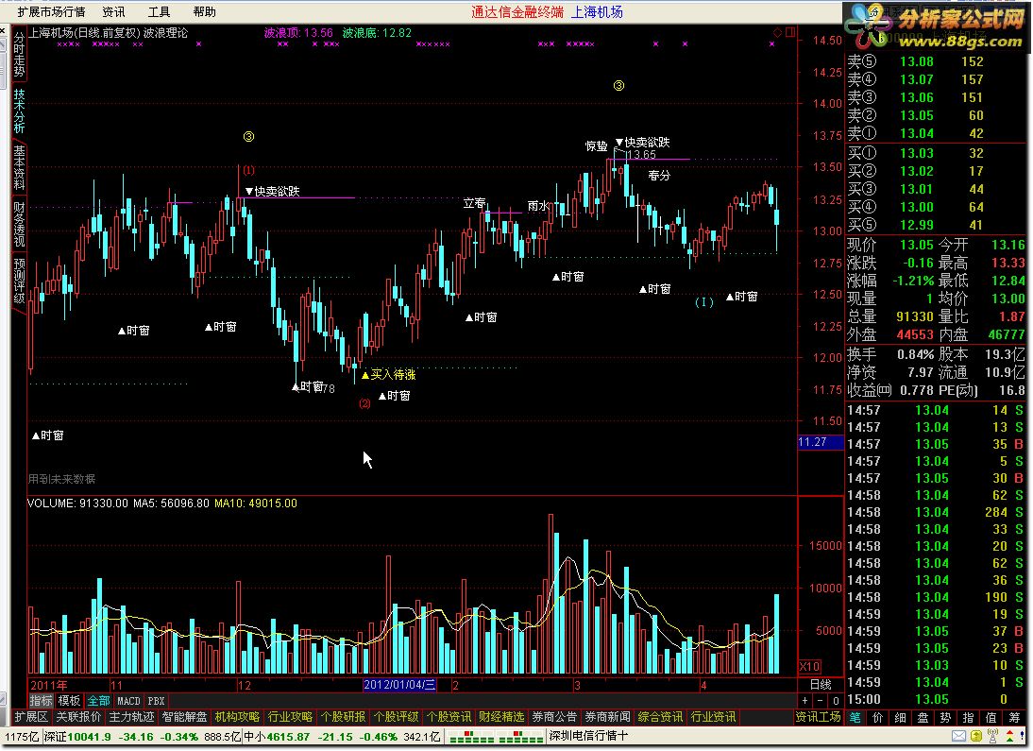This screenshot has height=751, width=1033.
Task: Click the 立春 solar term label
Action: pyautogui.click(x=474, y=203)
